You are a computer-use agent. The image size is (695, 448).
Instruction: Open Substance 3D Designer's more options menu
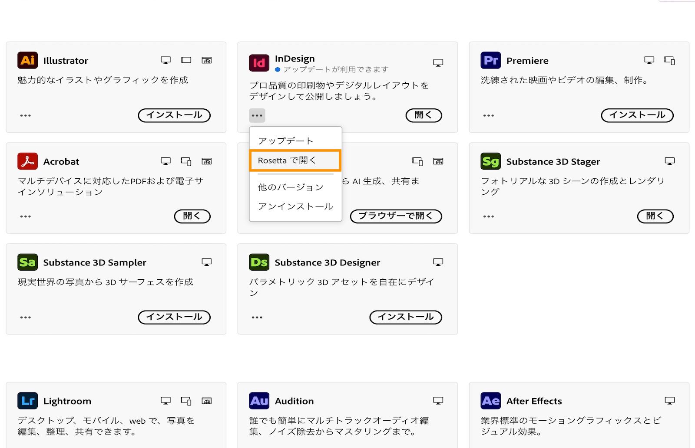click(257, 317)
